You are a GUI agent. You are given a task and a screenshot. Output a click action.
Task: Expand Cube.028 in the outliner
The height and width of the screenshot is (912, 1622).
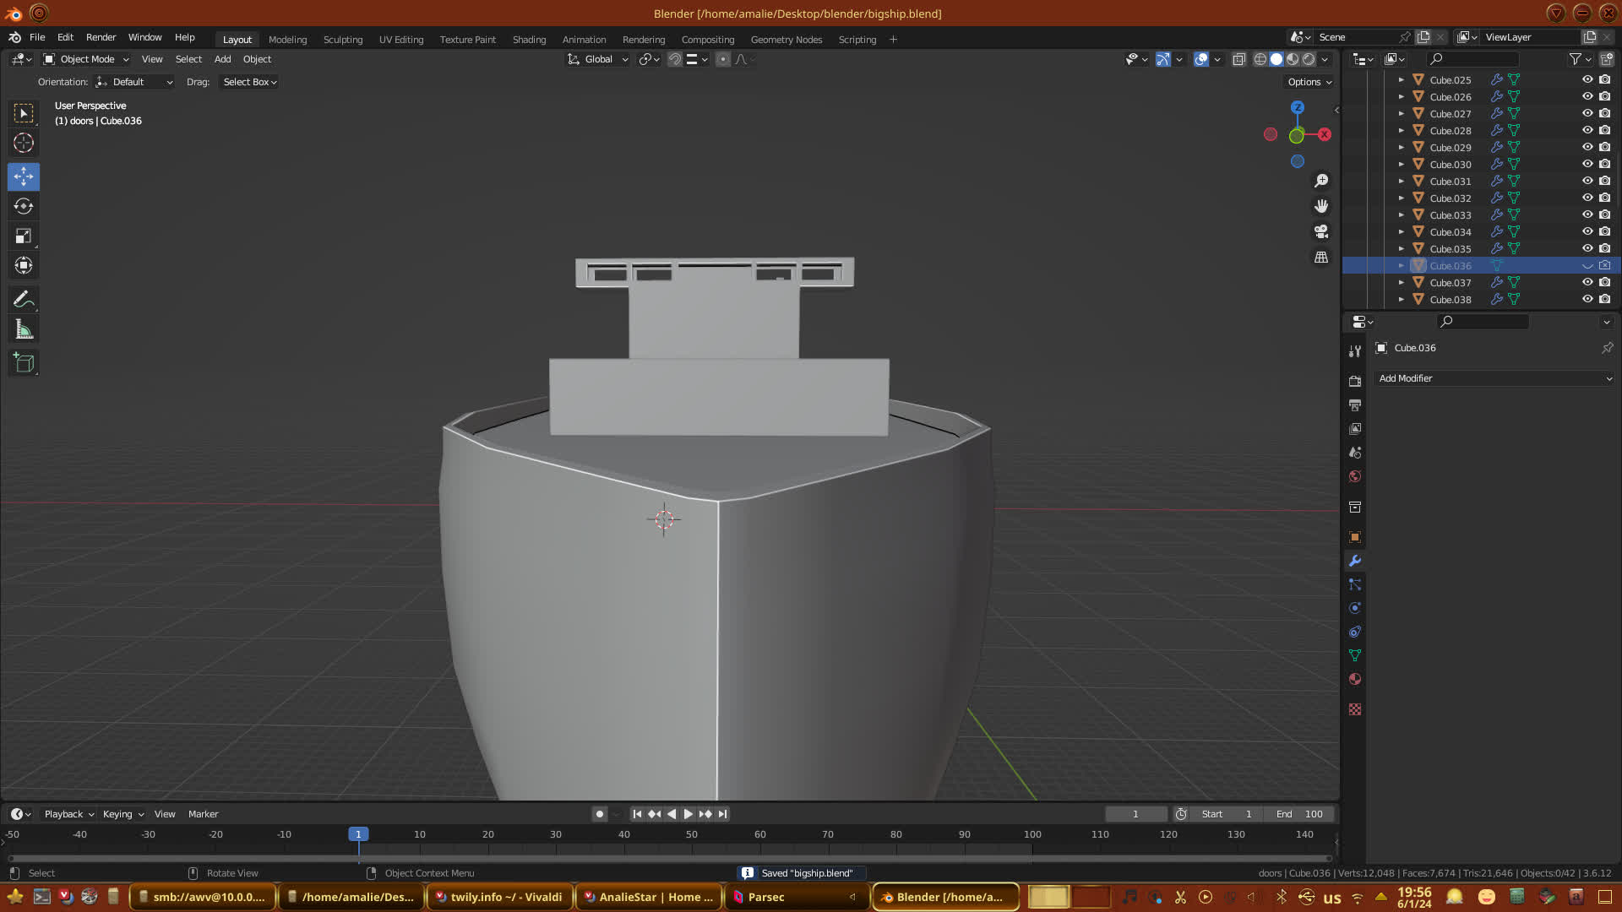point(1401,131)
